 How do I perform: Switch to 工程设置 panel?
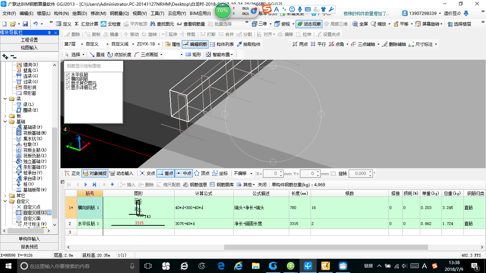click(29, 40)
